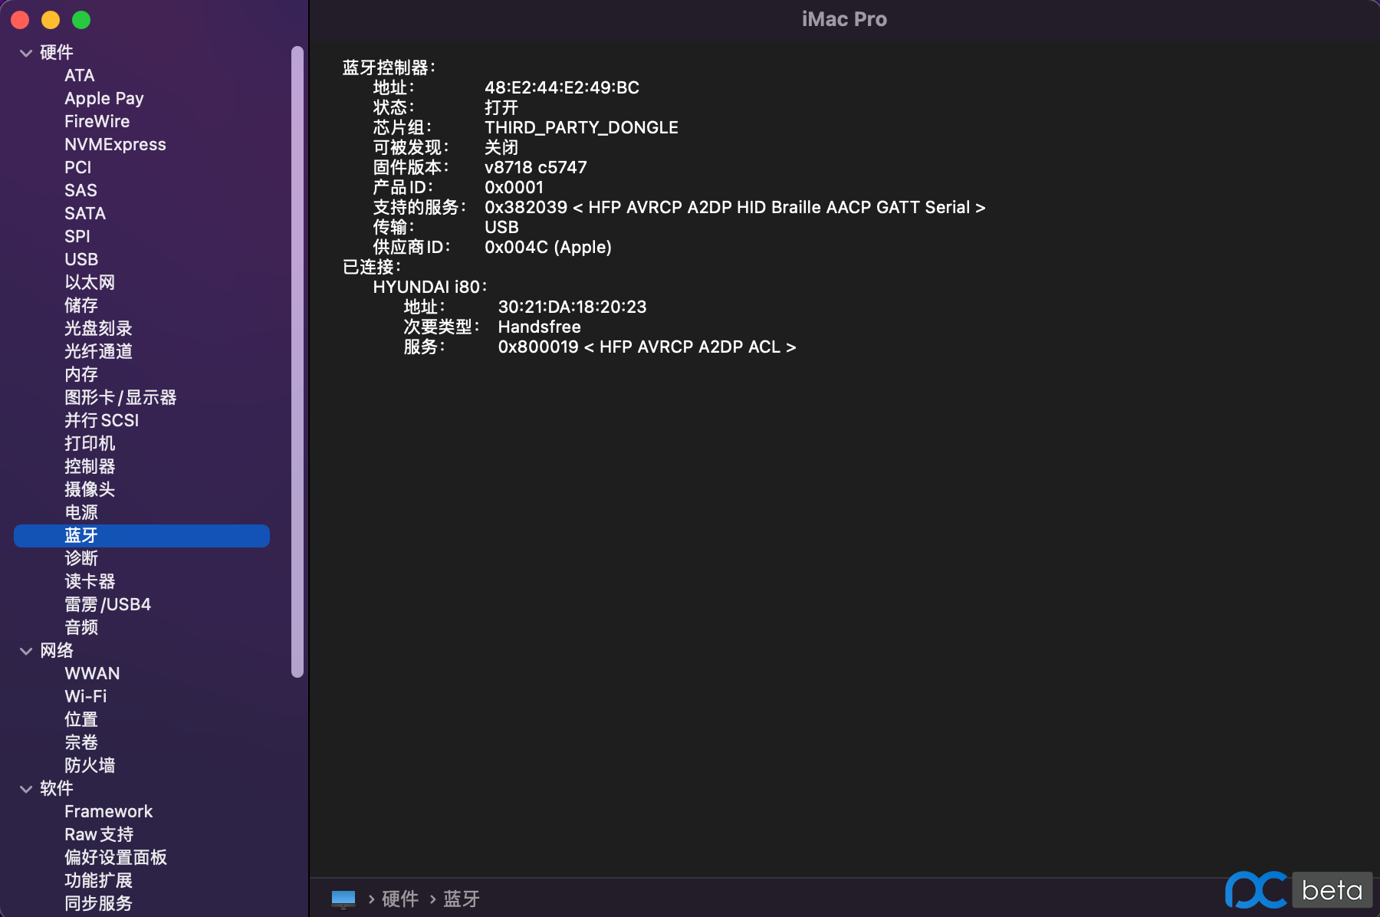The height and width of the screenshot is (917, 1380).
Task: Select SPI in the sidebar
Action: (77, 236)
